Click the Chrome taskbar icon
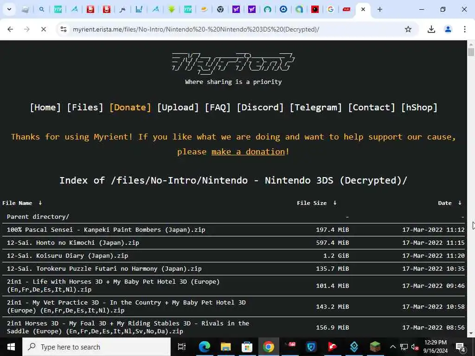Image resolution: width=475 pixels, height=356 pixels. click(269, 347)
